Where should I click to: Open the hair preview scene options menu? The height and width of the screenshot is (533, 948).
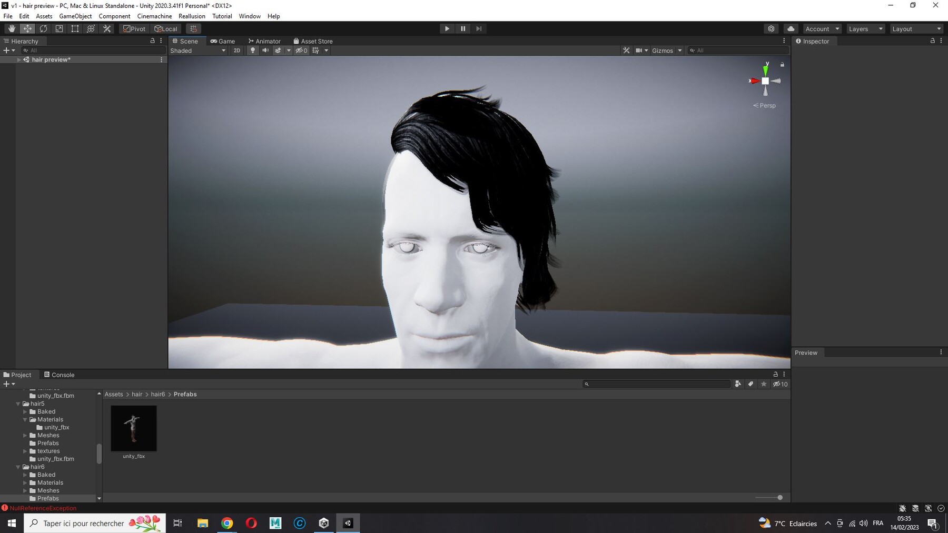tap(161, 59)
